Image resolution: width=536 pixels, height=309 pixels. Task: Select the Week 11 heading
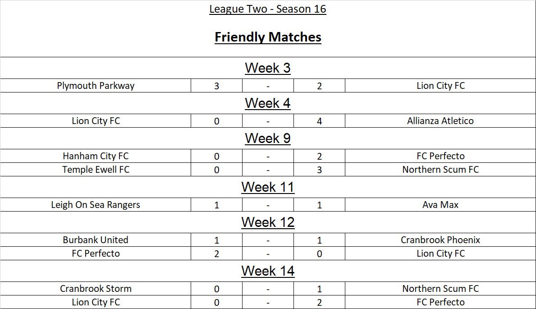pos(268,187)
